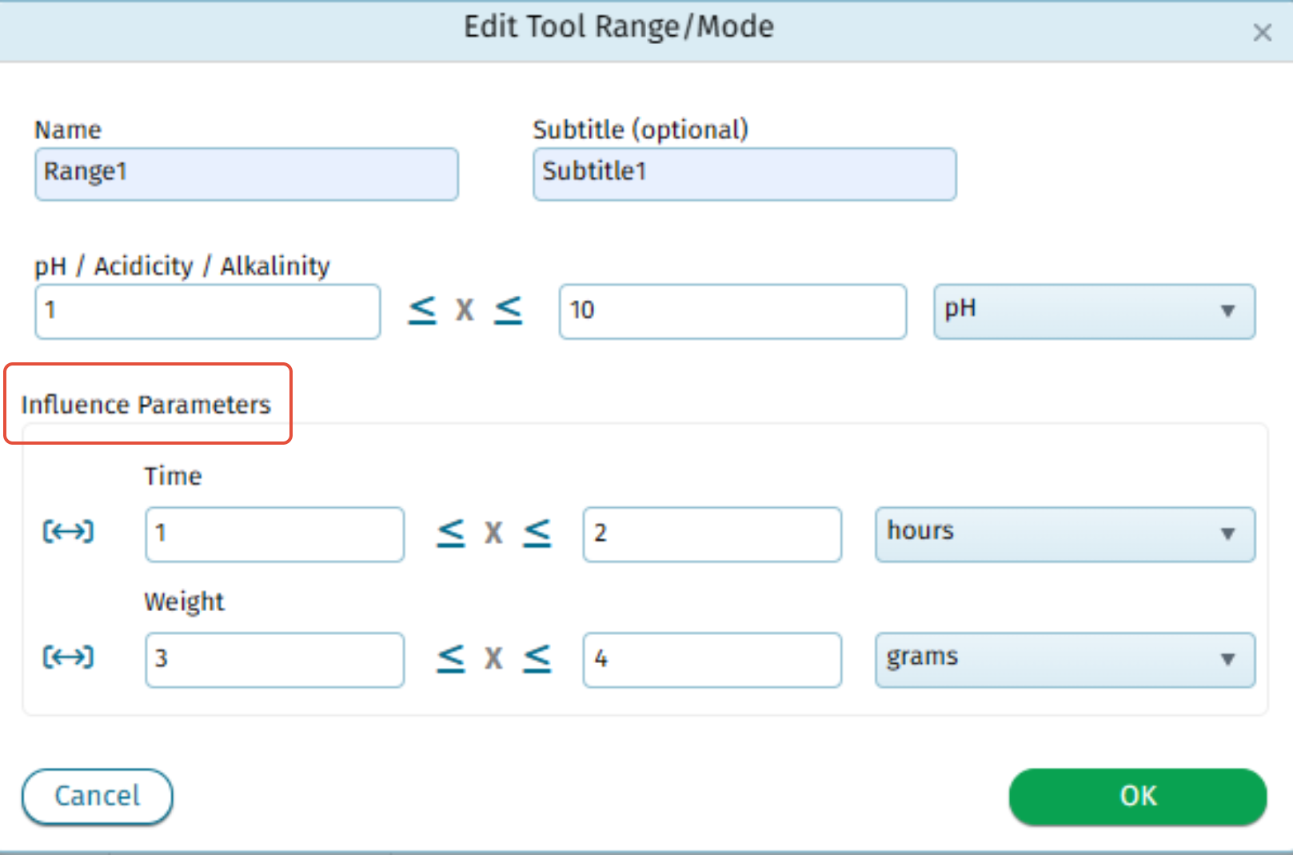The image size is (1293, 855).
Task: Click the Weight maximum field showing 4
Action: coord(712,660)
